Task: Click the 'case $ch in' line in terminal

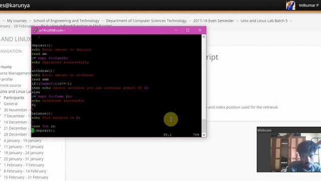Action: pos(43,126)
